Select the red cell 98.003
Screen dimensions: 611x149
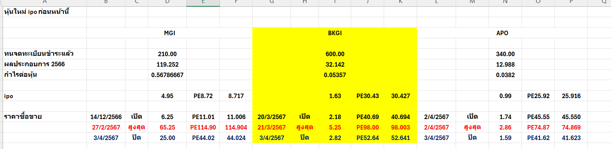click(x=401, y=127)
